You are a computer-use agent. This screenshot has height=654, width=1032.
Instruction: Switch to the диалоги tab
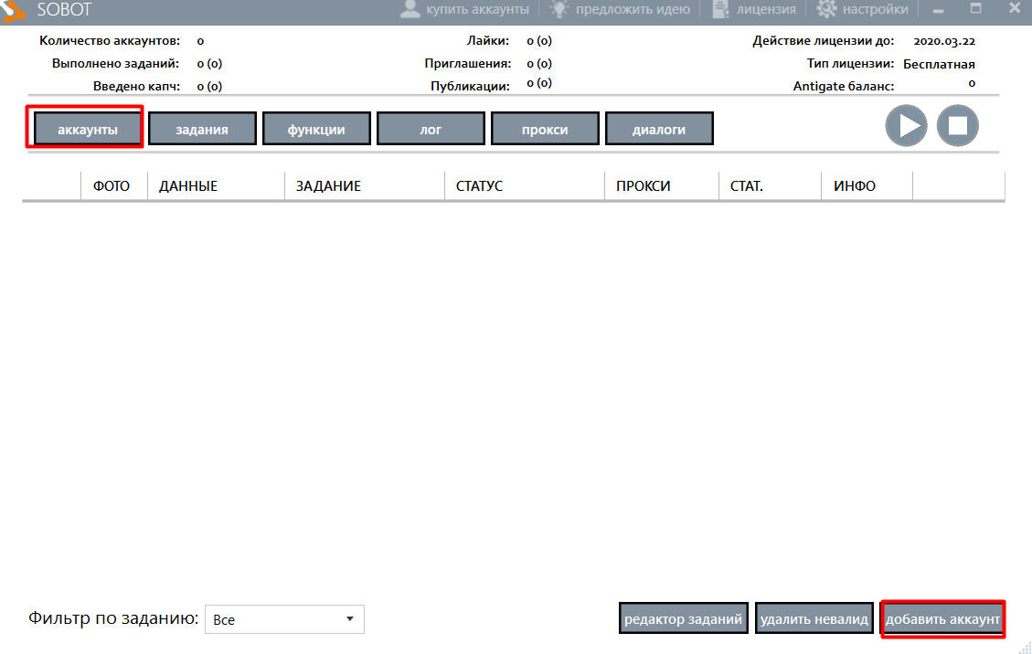pos(659,130)
